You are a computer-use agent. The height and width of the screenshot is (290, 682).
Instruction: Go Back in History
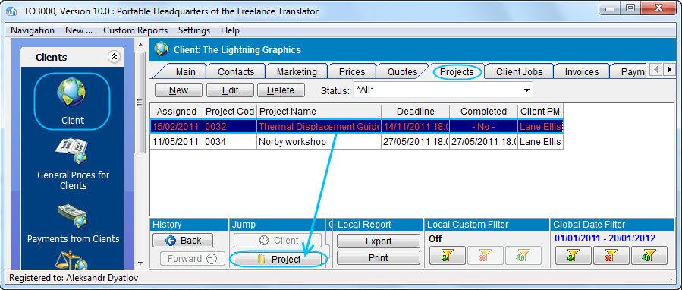pos(183,241)
